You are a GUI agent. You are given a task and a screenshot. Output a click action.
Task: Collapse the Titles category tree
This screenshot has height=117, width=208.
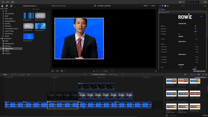[x=1, y=9]
